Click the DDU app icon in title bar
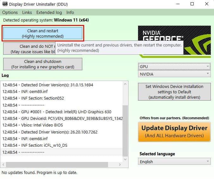214x179 pixels. point(5,4)
